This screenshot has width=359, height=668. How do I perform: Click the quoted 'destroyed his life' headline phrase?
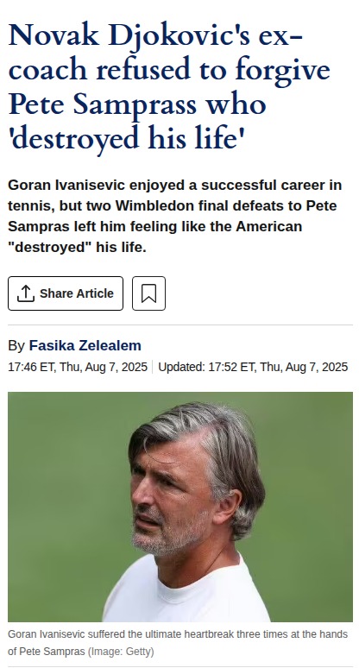click(126, 138)
